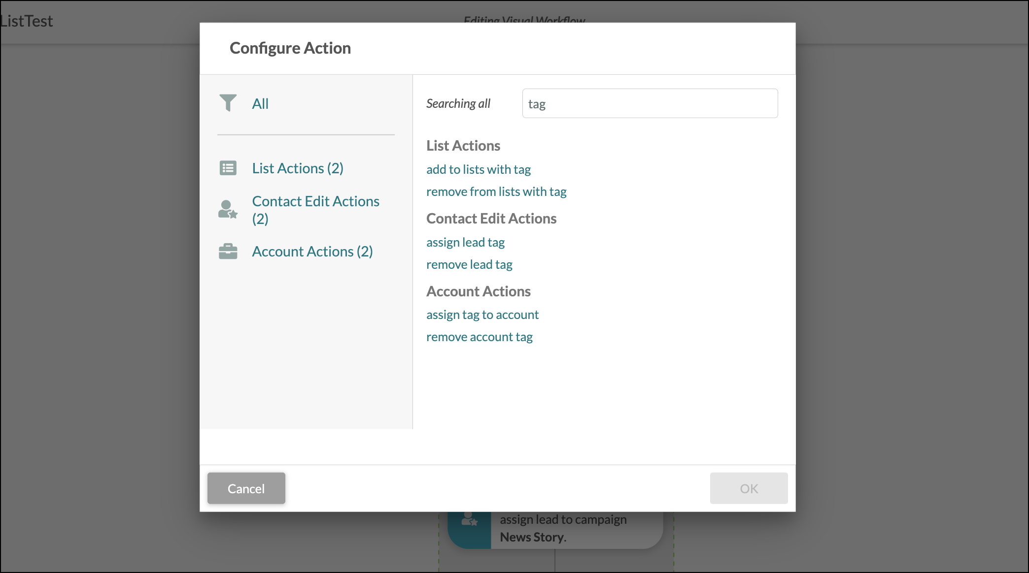Open the Account Actions (2) category

pyautogui.click(x=312, y=252)
